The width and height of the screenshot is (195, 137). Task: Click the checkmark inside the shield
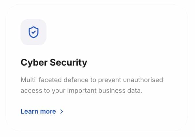[x=33, y=33]
